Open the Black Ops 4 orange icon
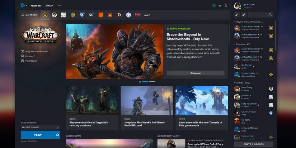The height and width of the screenshot is (148, 296). 100,15
